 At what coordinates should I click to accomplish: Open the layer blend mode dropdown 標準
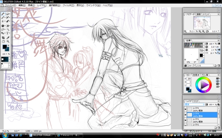194,105
